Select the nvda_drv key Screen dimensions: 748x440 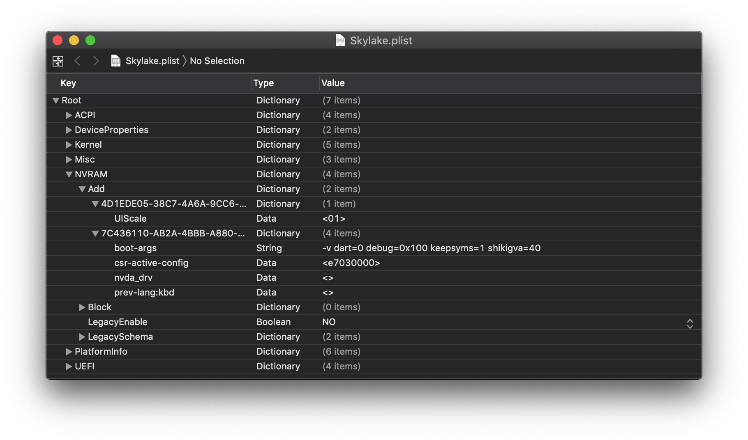point(133,277)
